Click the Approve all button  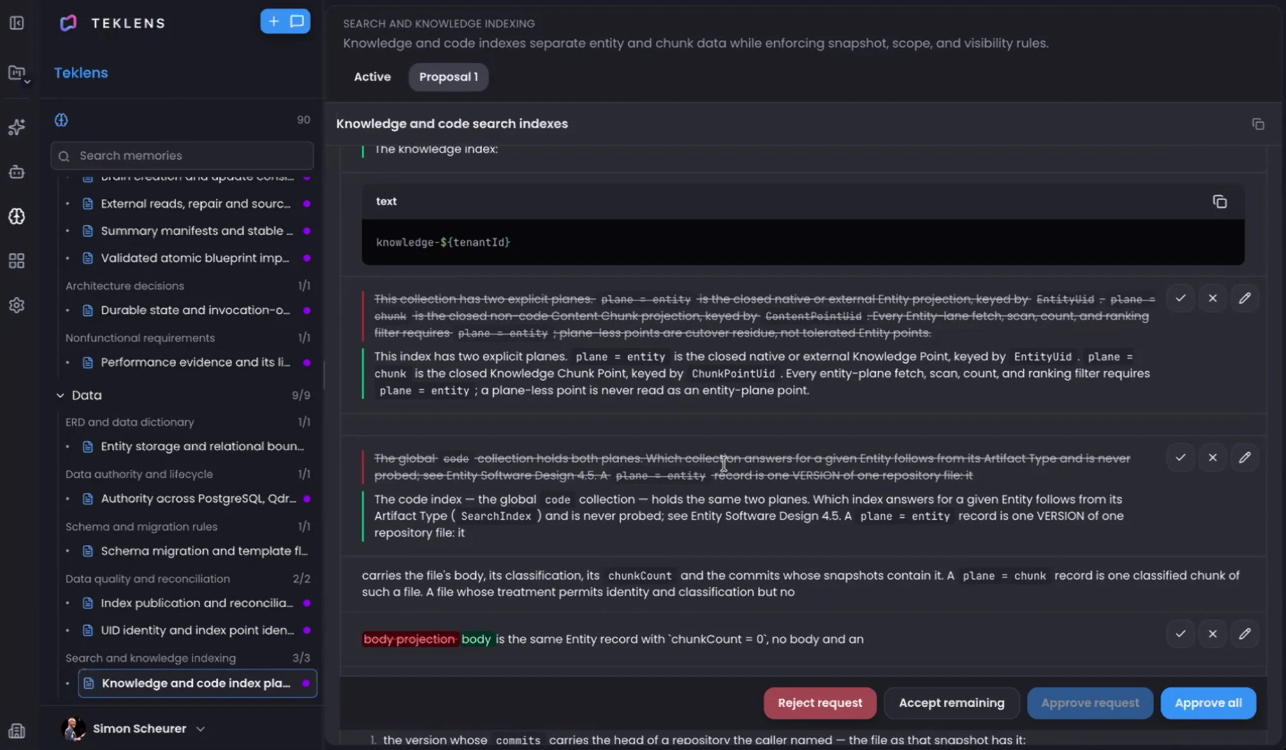click(x=1208, y=703)
